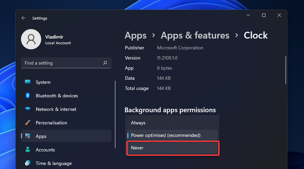The height and width of the screenshot is (169, 304).
Task: Open System settings
Action: (66, 82)
